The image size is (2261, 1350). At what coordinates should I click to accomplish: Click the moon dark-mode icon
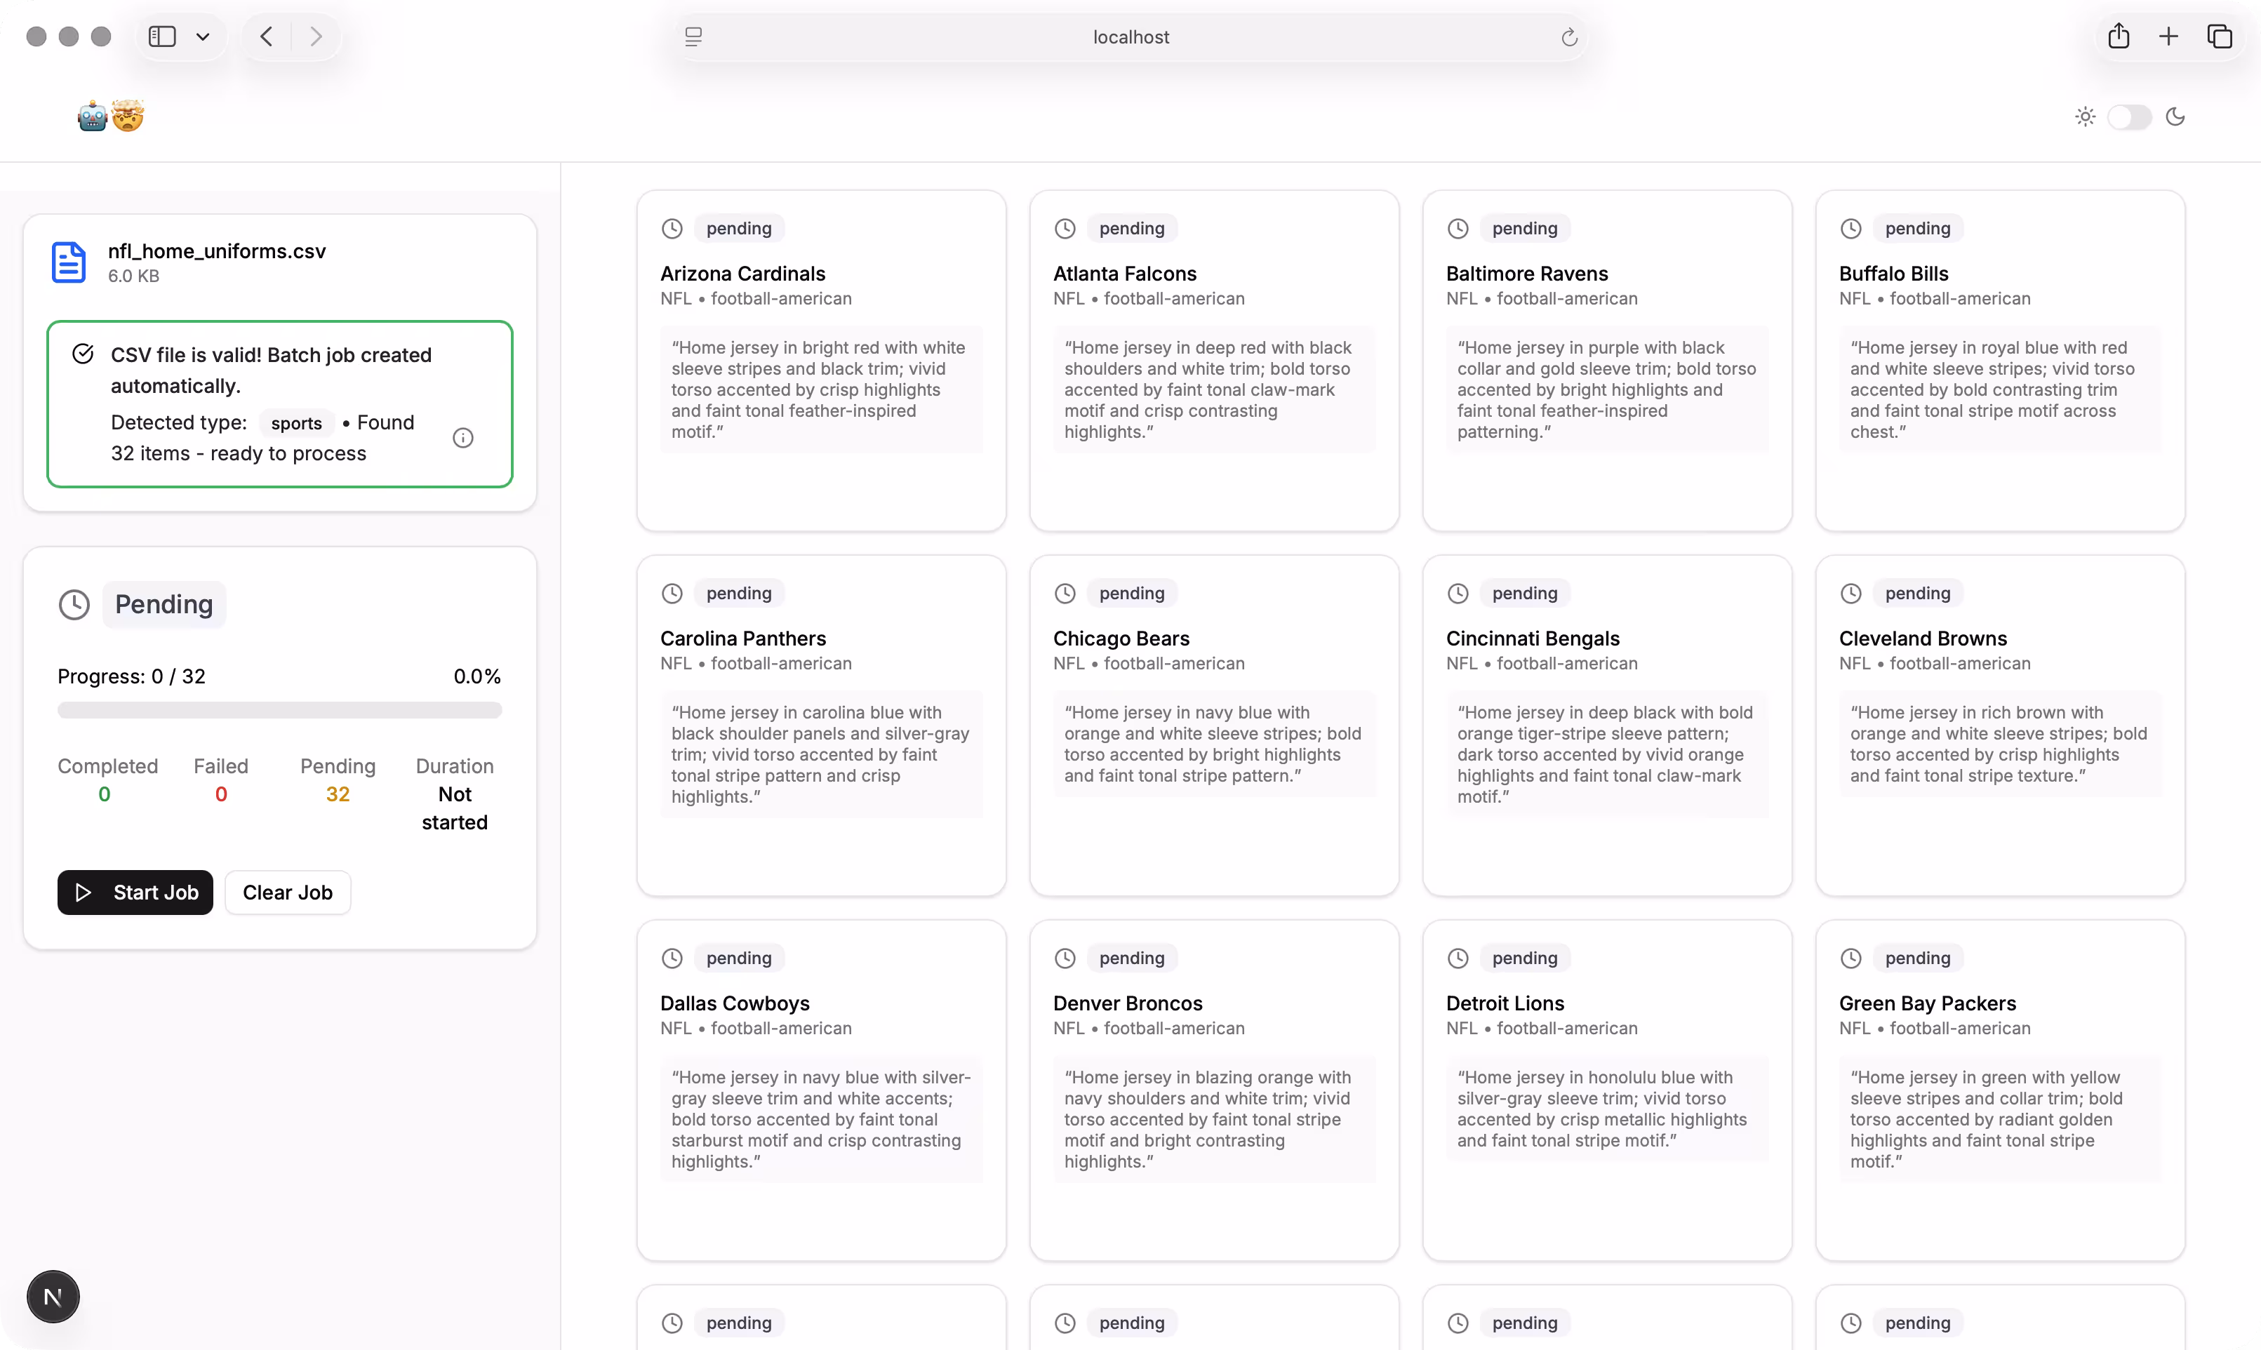coord(2175,116)
